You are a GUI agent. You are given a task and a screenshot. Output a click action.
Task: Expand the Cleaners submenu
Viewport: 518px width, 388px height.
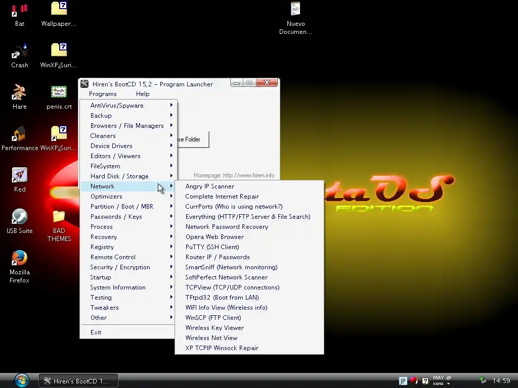click(128, 135)
